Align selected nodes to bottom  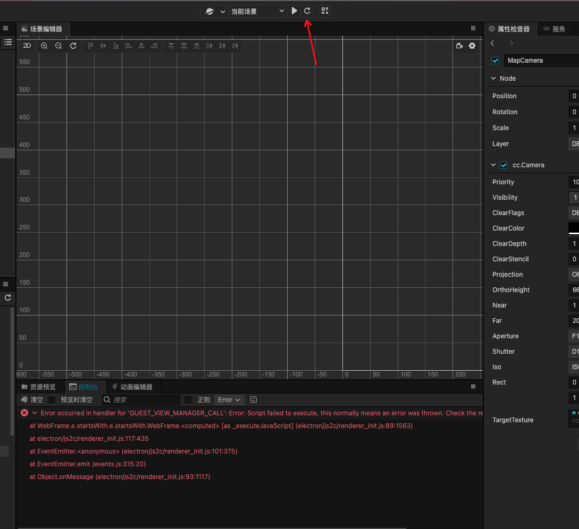tap(115, 46)
